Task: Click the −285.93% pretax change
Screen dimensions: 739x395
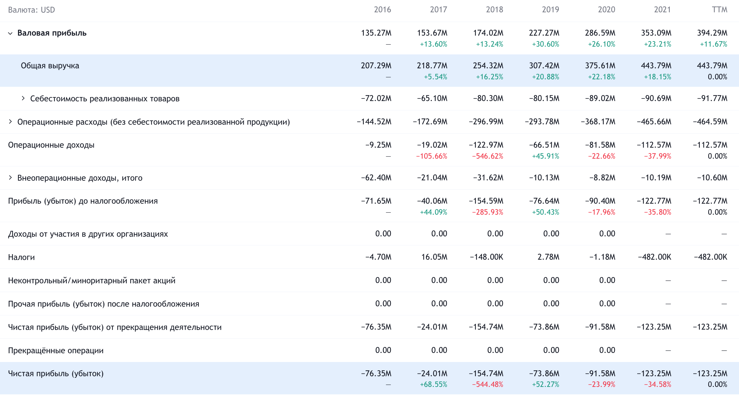Action: (488, 212)
